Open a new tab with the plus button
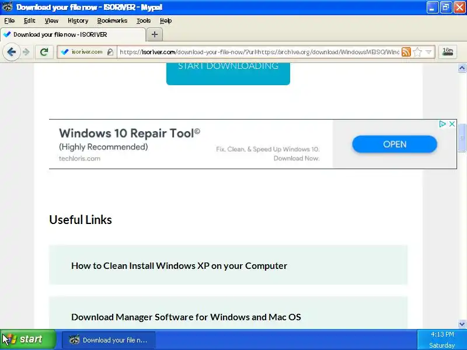The height and width of the screenshot is (350, 467). [154, 34]
